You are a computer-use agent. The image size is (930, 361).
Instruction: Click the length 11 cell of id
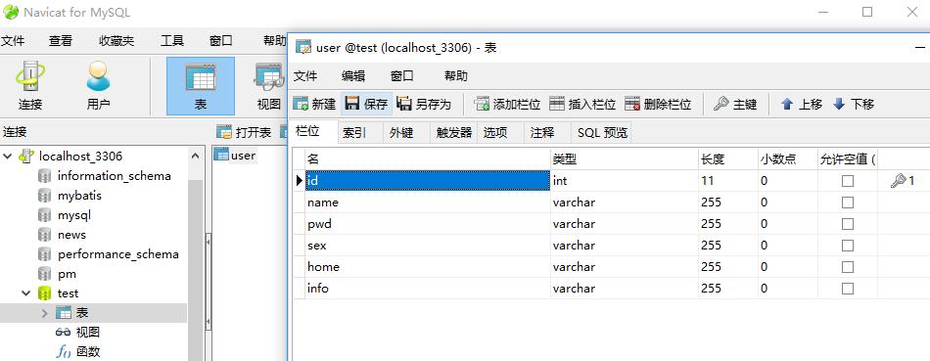click(x=727, y=181)
